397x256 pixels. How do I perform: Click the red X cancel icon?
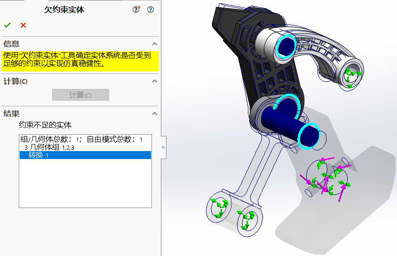[x=23, y=25]
